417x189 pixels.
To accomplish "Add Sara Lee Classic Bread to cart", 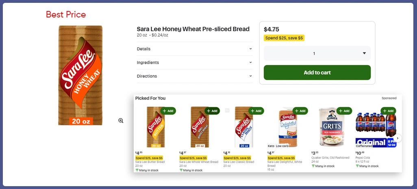I will click(256, 111).
